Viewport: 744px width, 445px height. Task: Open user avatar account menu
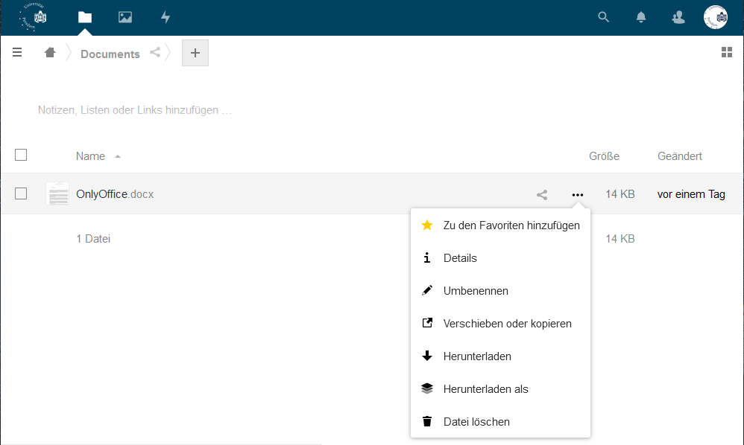(x=716, y=17)
